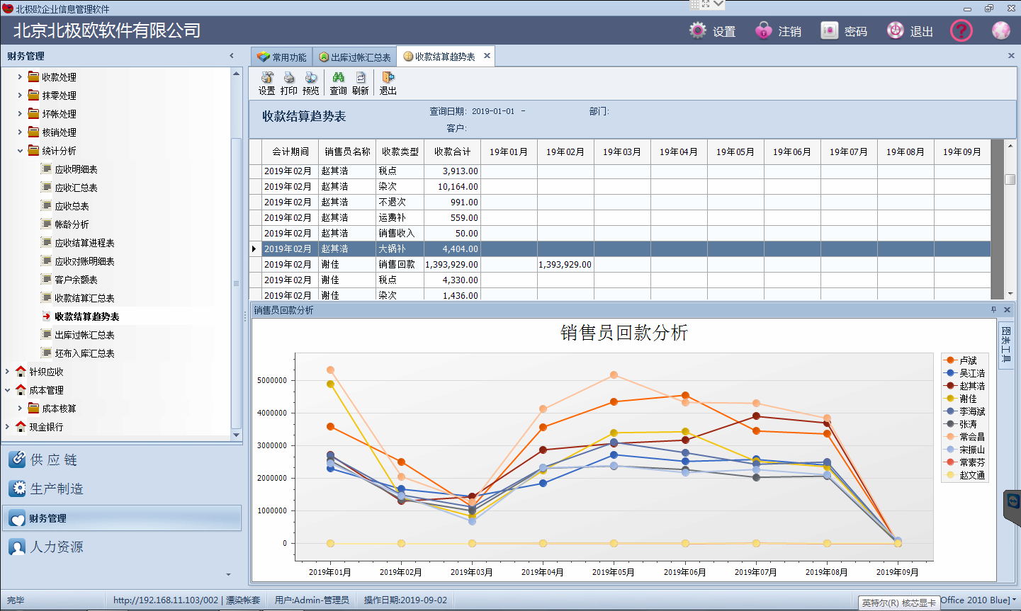Switch to 出库过帐汇总表 tab
The width and height of the screenshot is (1021, 611).
pyautogui.click(x=354, y=57)
